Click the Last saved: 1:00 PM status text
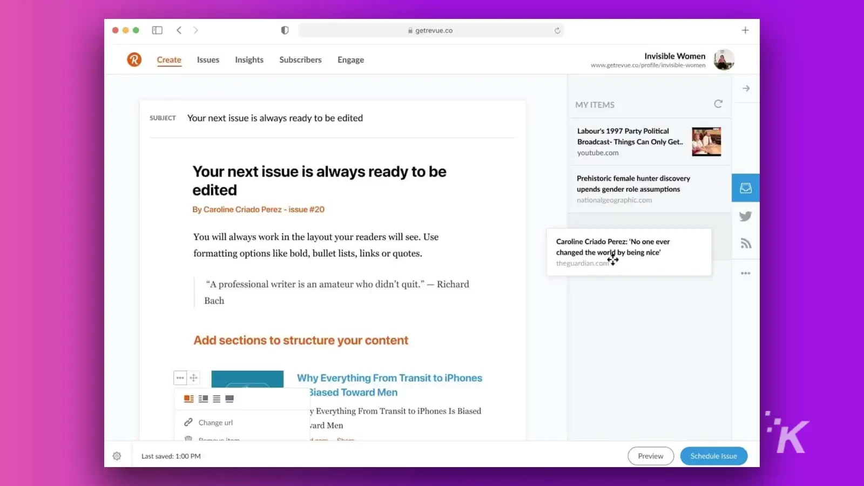 (x=171, y=456)
